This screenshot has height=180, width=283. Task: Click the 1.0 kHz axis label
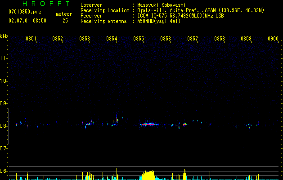(4, 81)
